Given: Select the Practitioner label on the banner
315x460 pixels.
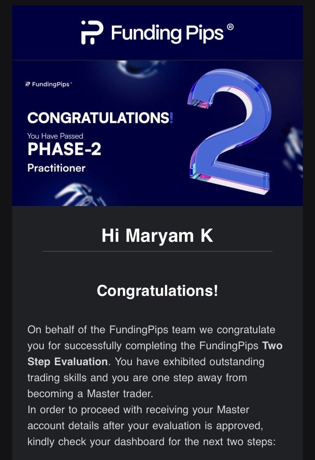Looking at the screenshot, I should (x=56, y=168).
